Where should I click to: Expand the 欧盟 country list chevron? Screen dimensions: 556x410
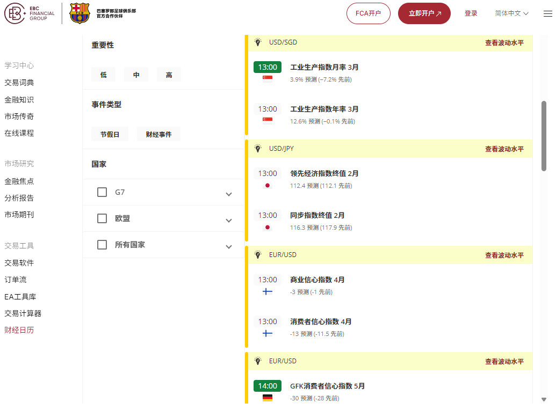(x=229, y=221)
